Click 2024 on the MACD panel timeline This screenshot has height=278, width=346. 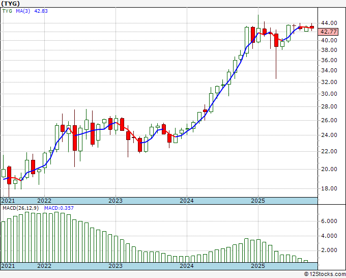coord(187,266)
